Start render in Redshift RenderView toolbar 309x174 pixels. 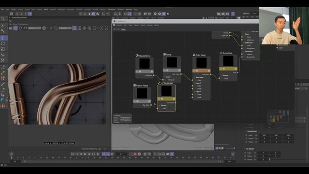15,28
